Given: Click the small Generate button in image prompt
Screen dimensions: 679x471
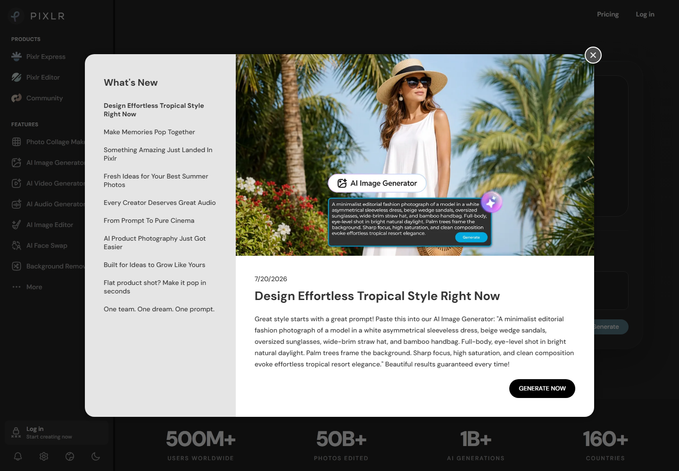Looking at the screenshot, I should coord(471,237).
